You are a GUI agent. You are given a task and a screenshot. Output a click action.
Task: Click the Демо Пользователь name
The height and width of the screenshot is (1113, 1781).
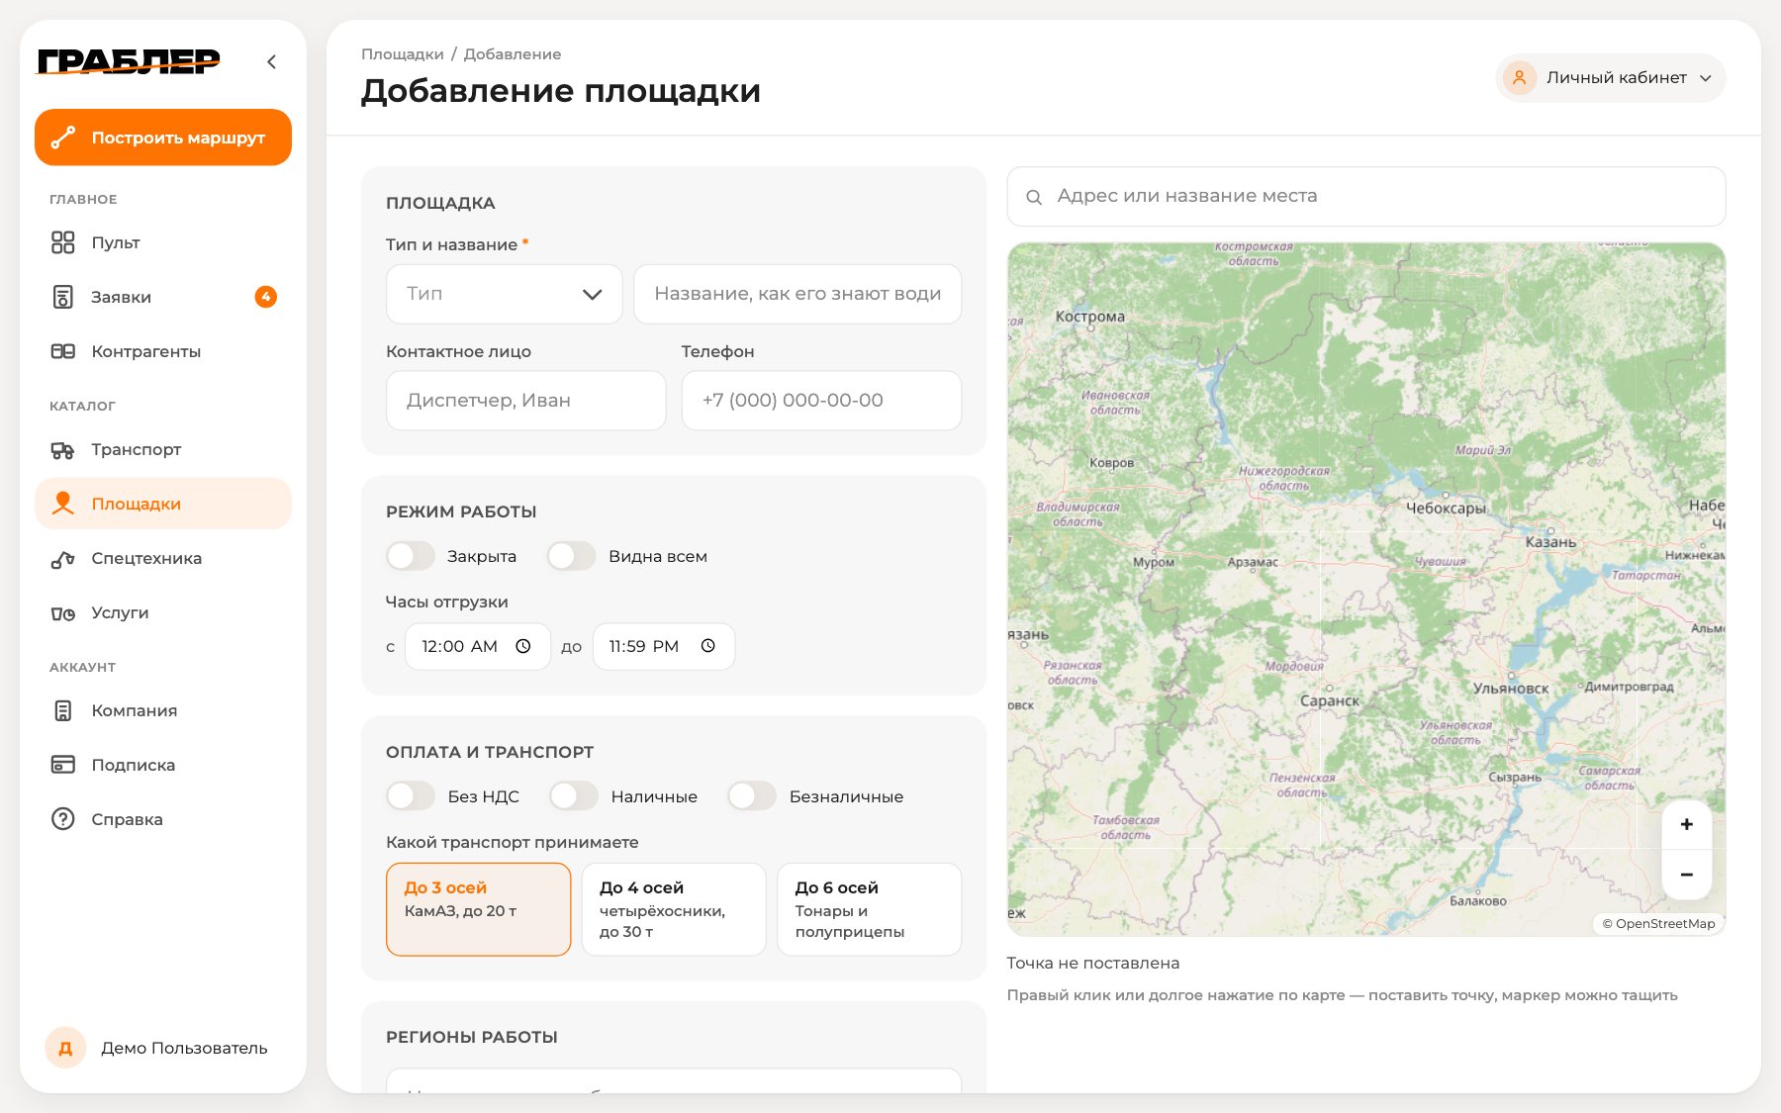pyautogui.click(x=184, y=1048)
